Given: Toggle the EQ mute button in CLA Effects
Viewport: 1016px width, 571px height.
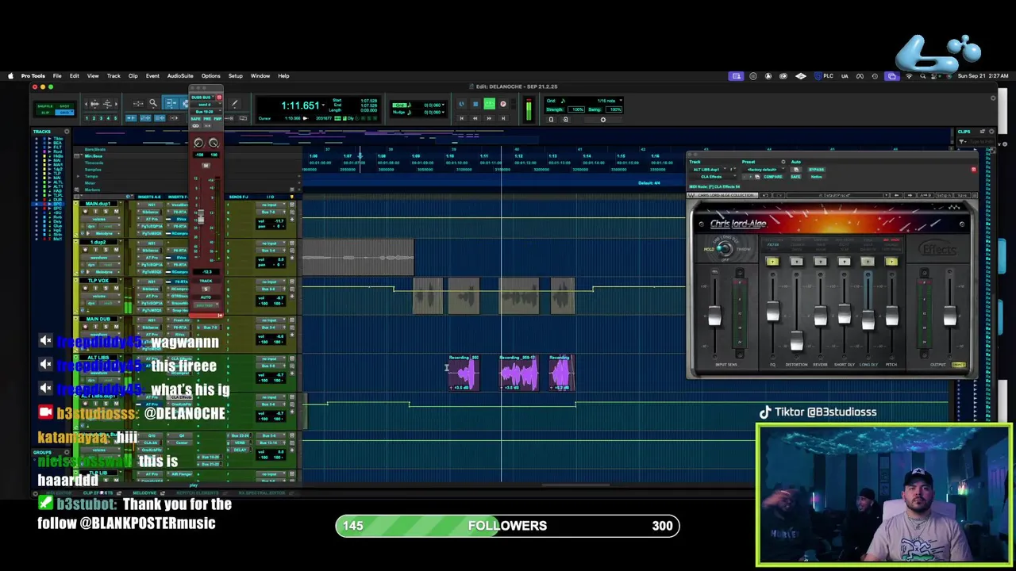Looking at the screenshot, I should [772, 261].
